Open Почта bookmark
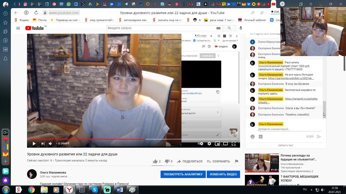The height and width of the screenshot is (194, 346). click(x=40, y=20)
